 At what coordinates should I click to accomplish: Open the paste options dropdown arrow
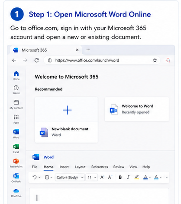(x=51, y=177)
